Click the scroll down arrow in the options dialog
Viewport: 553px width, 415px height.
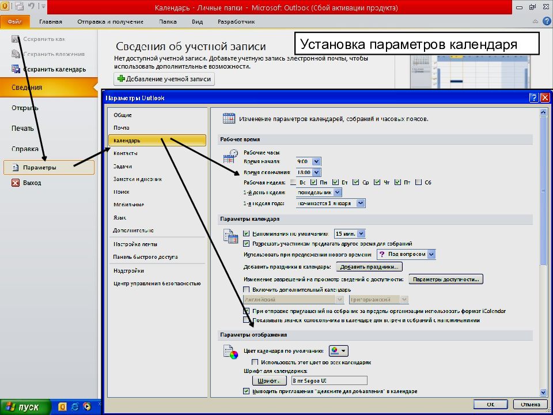click(x=543, y=393)
